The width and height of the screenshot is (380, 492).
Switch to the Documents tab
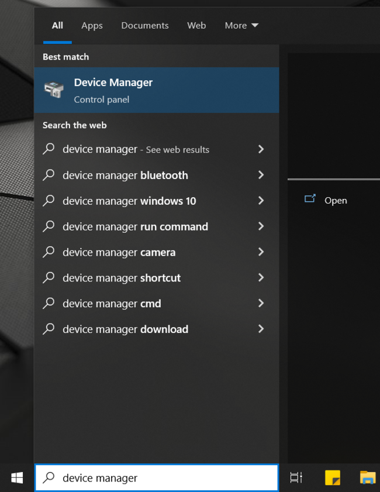[145, 25]
